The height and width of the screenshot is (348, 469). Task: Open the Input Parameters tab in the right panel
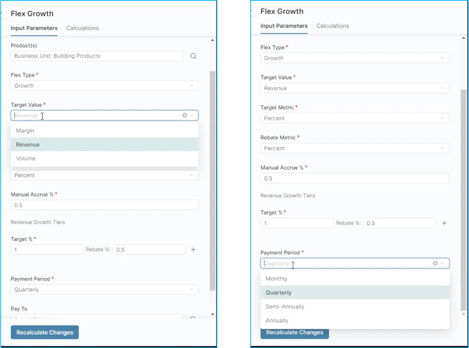point(284,26)
